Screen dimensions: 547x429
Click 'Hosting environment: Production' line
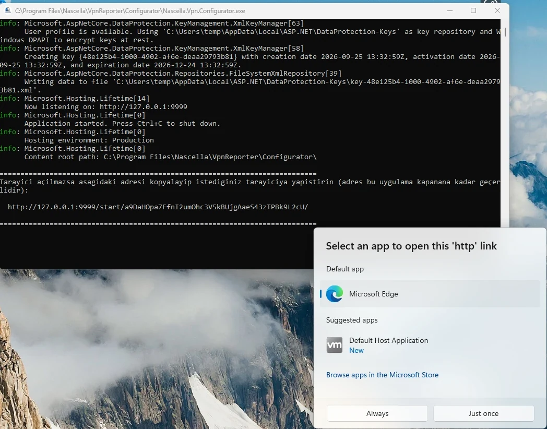pyautogui.click(x=89, y=140)
